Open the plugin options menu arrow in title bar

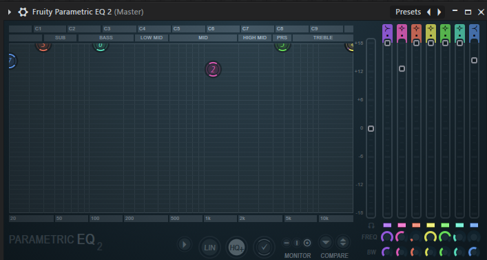tap(10, 12)
